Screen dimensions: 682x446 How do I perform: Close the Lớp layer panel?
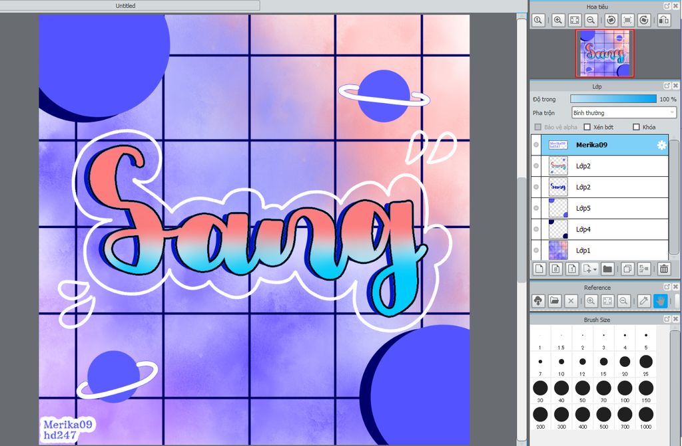(x=675, y=86)
